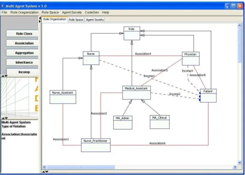Click the Incomp2 label

175,94
